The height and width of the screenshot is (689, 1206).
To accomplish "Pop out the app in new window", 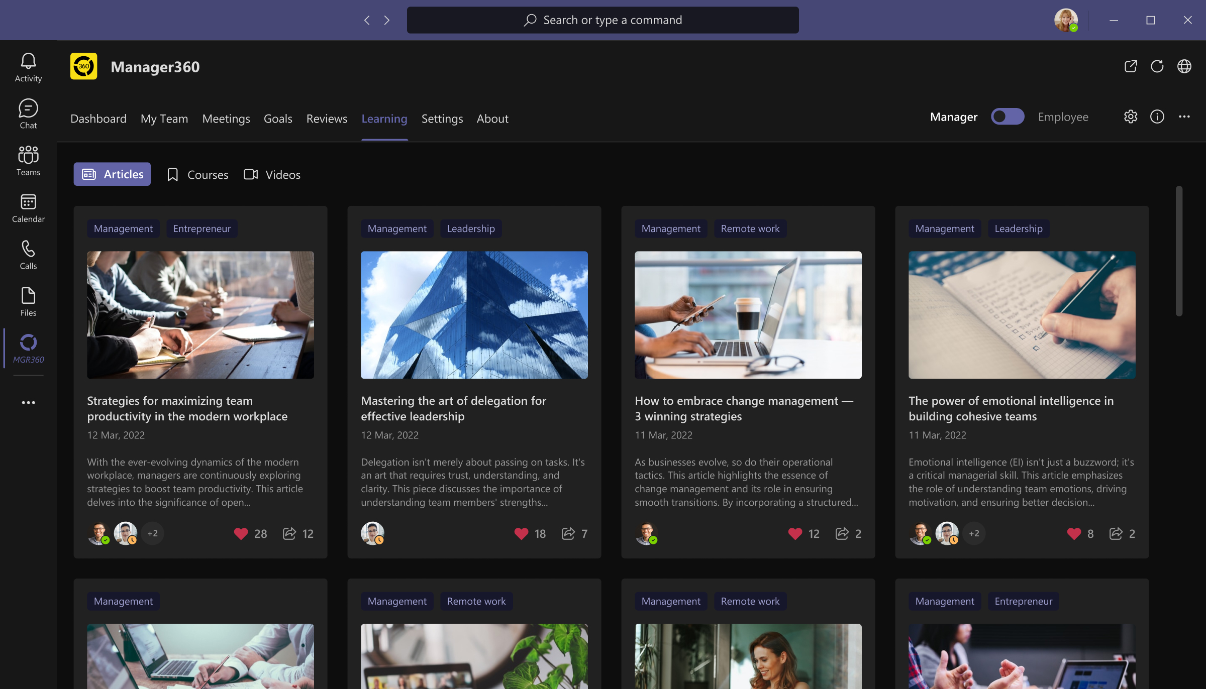I will [1131, 66].
